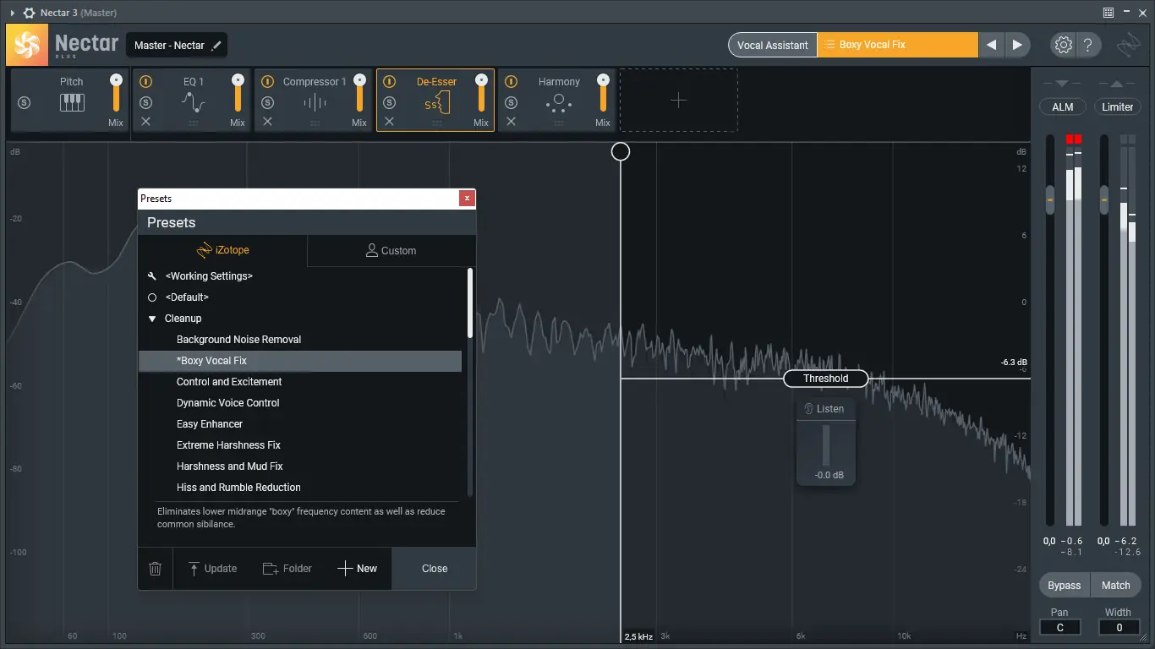Viewport: 1155px width, 649px height.
Task: Click the Working Settings wrench icon
Action: (x=152, y=276)
